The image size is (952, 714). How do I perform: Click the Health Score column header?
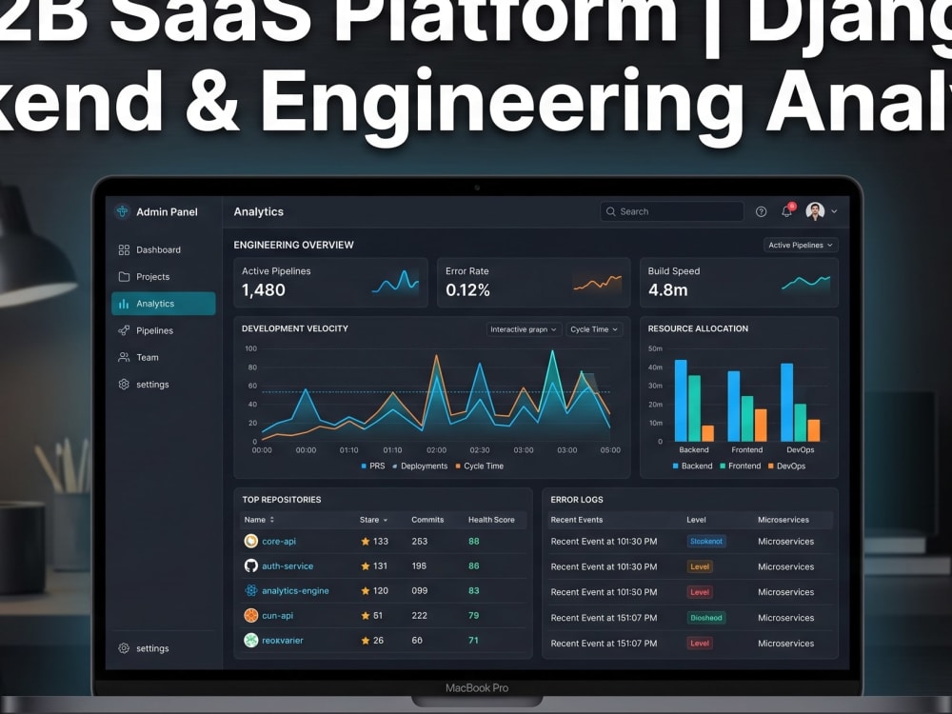491,520
